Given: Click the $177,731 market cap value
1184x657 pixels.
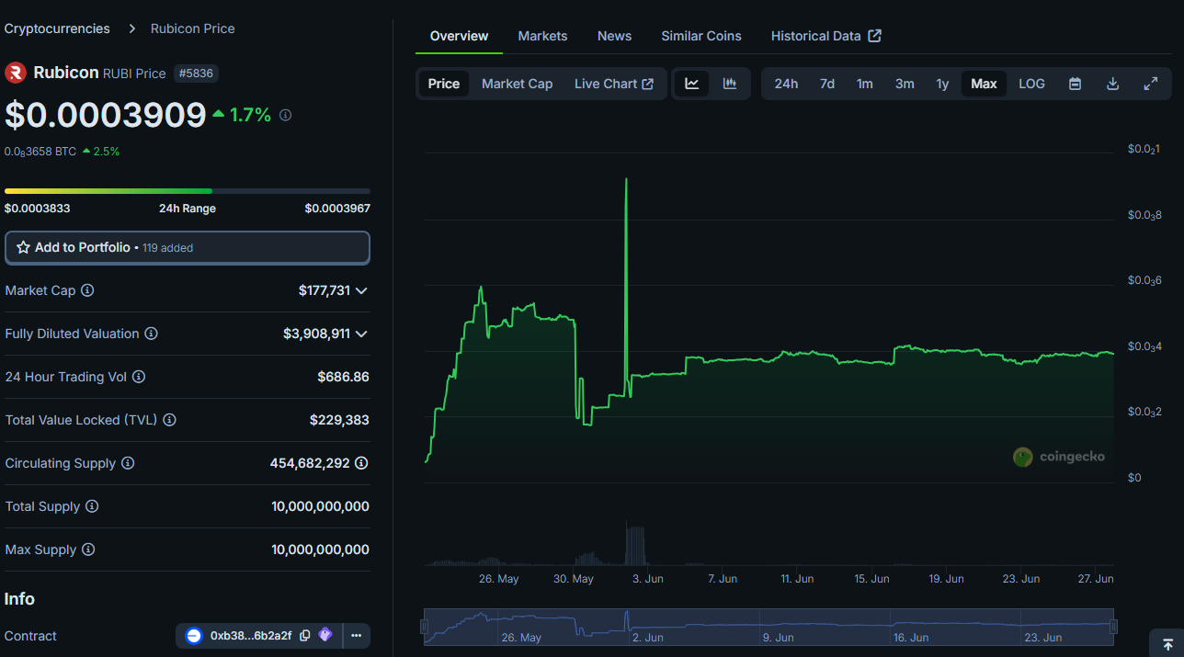Looking at the screenshot, I should coord(324,290).
